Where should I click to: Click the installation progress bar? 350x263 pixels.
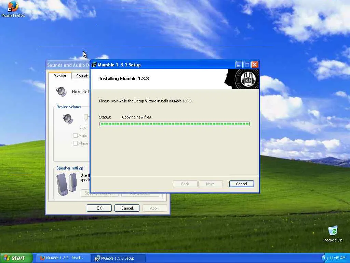tap(175, 124)
